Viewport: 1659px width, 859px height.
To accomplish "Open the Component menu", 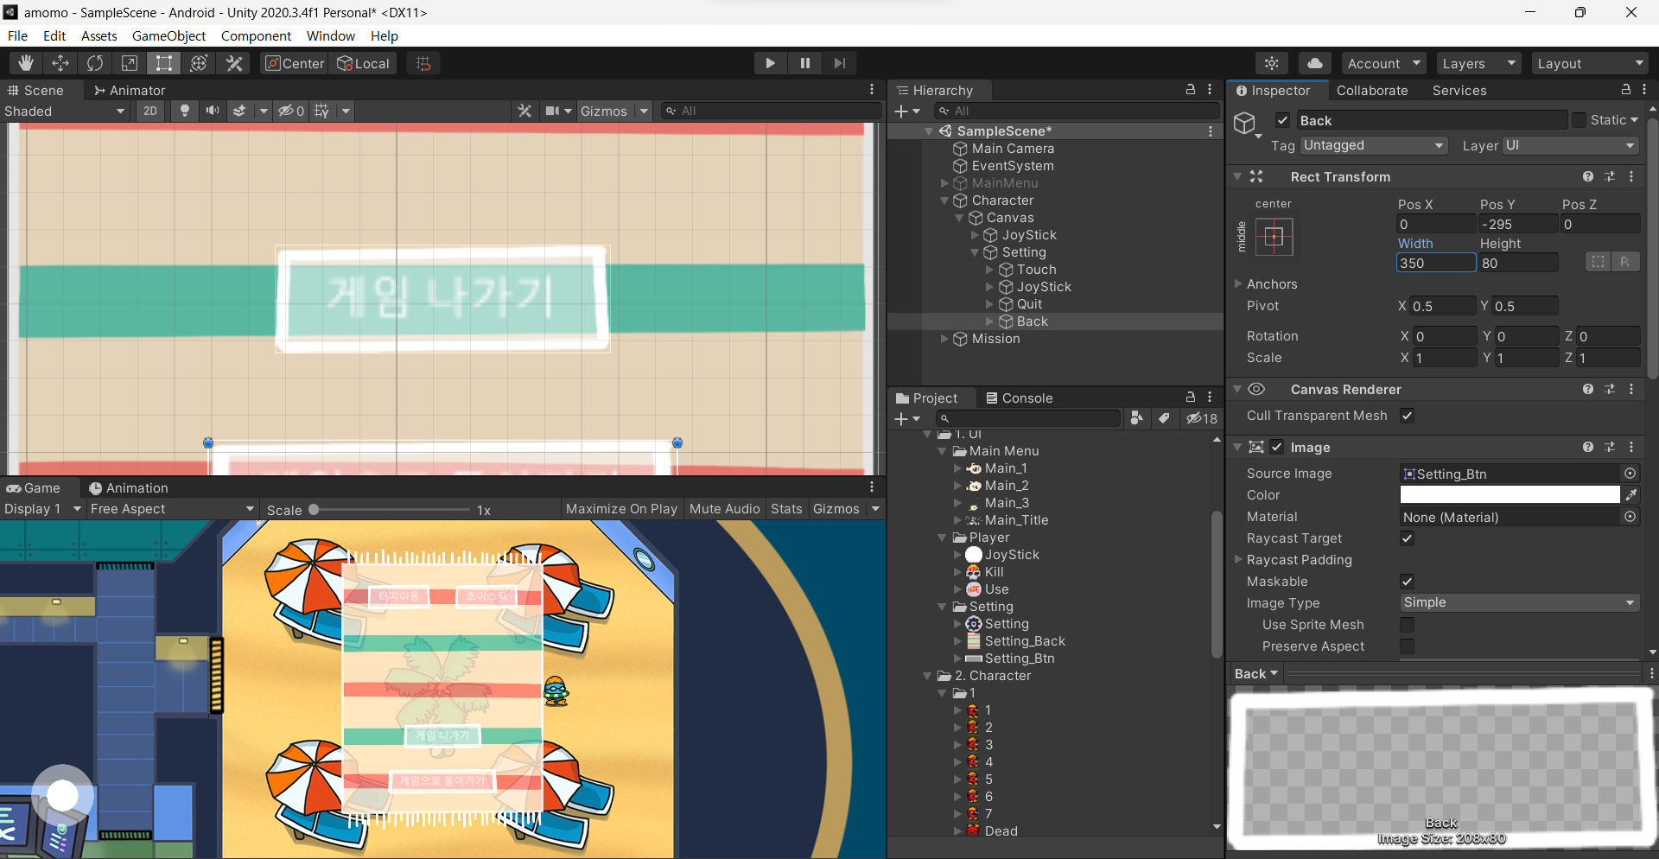I will (x=256, y=35).
